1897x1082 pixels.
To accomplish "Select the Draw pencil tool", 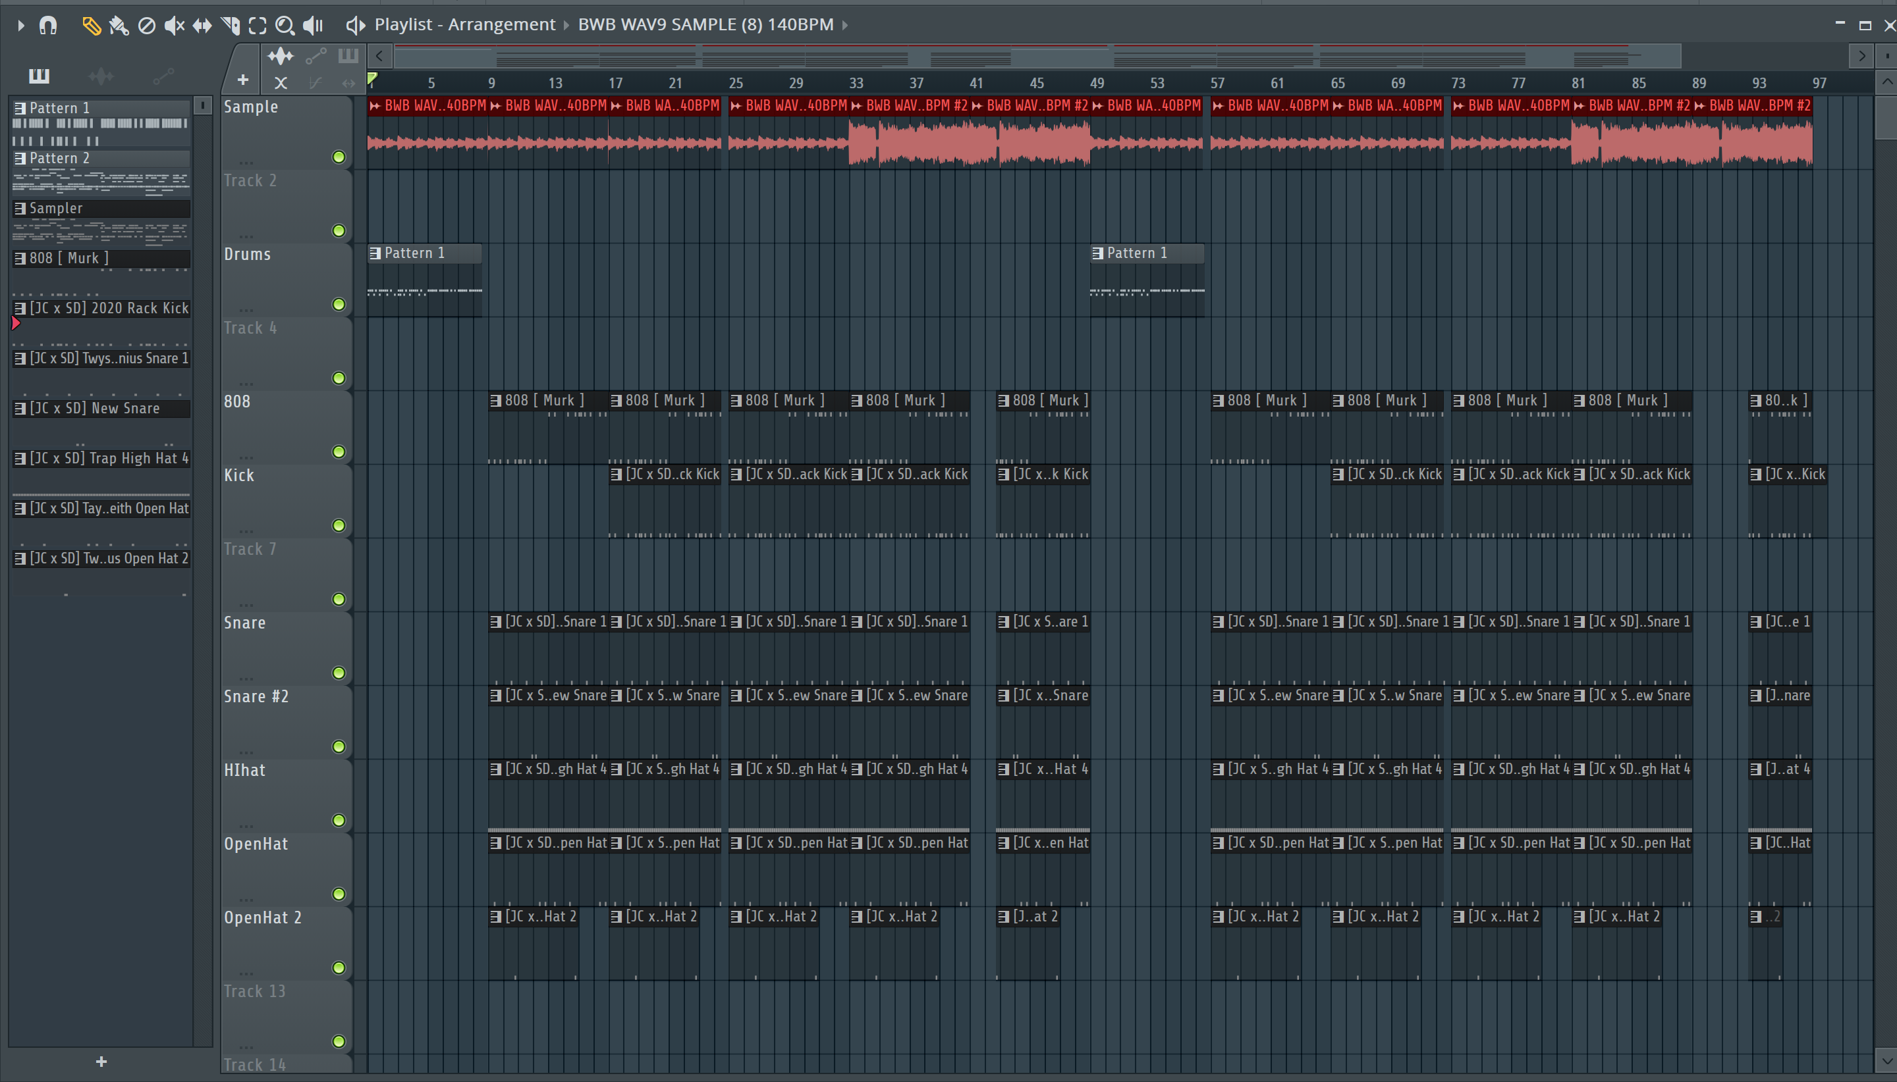I will (x=91, y=26).
